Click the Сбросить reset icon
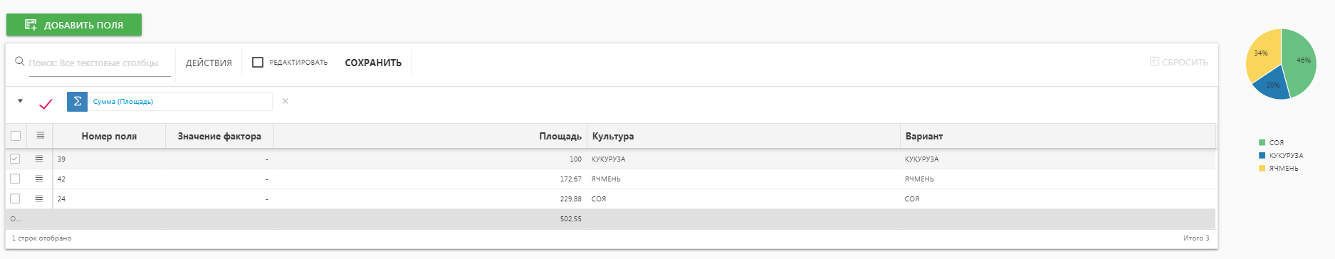Screen dimensions: 1335x259 pyautogui.click(x=1154, y=62)
